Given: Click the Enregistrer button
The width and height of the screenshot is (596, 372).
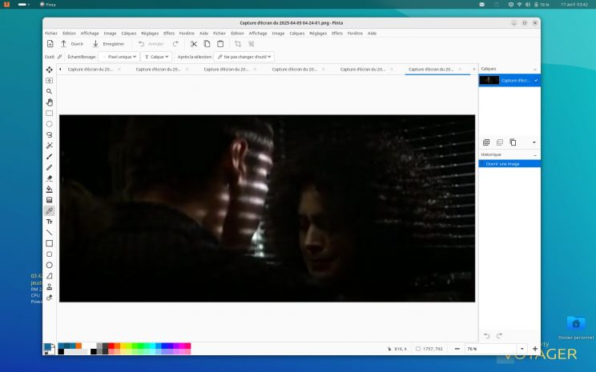Looking at the screenshot, I should (x=109, y=44).
